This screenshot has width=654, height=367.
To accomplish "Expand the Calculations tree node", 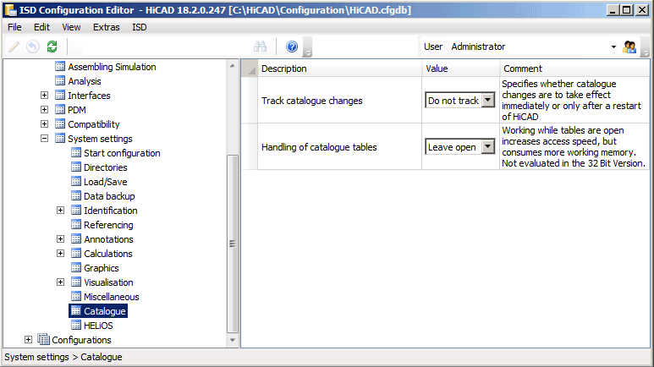I will click(60, 254).
